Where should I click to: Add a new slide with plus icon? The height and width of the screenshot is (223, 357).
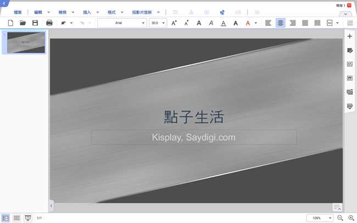pyautogui.click(x=350, y=36)
